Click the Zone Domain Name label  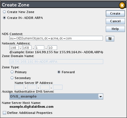(18, 56)
